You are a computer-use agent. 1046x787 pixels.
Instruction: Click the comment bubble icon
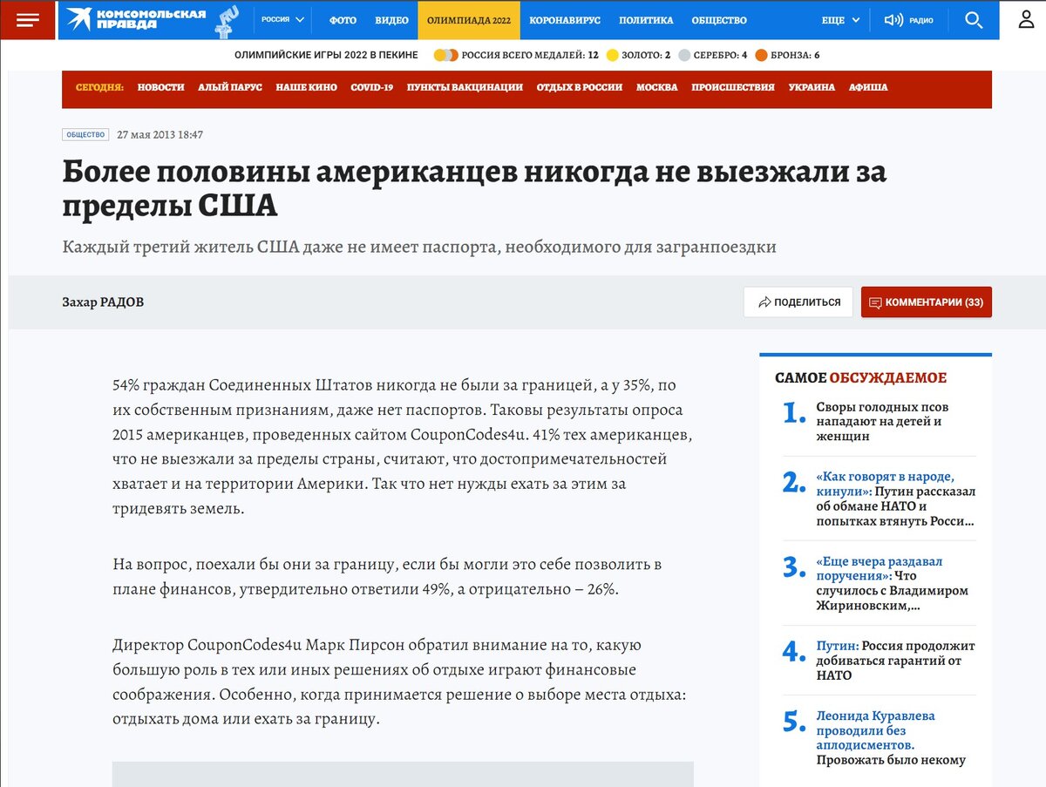click(x=874, y=302)
